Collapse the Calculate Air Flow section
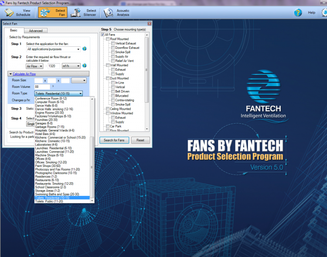The width and height of the screenshot is (327, 257). (x=10, y=74)
